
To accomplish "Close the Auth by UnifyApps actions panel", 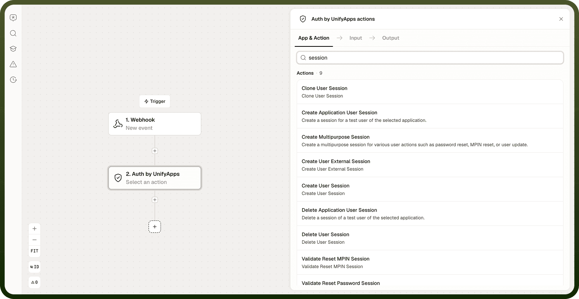I will (x=561, y=19).
